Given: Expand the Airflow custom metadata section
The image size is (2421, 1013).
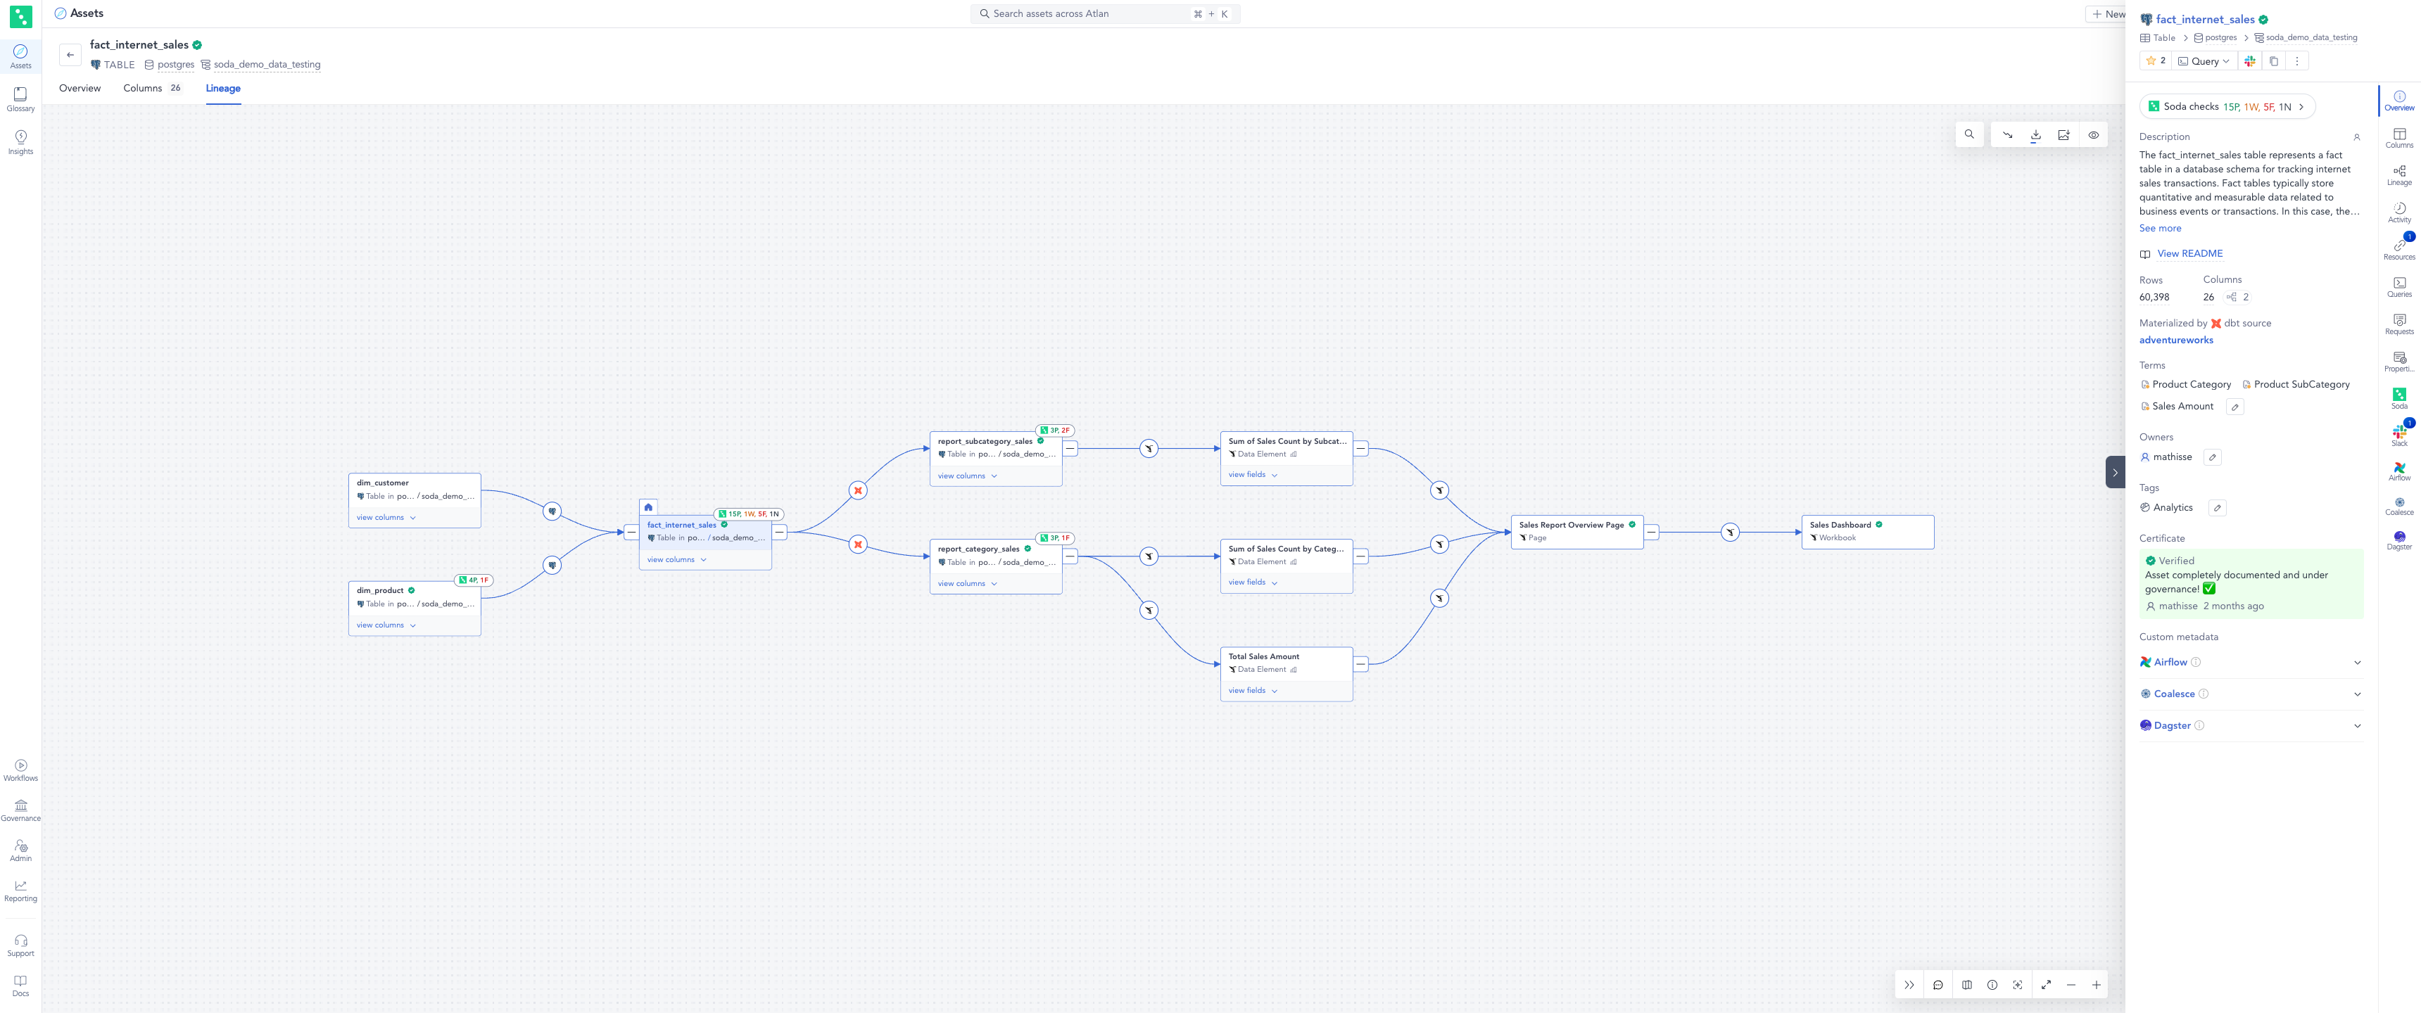Looking at the screenshot, I should pyautogui.click(x=2356, y=663).
